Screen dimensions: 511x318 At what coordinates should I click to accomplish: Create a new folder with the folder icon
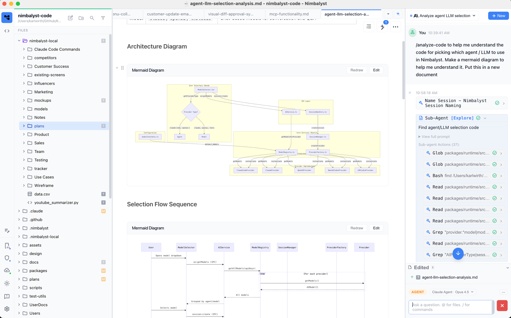click(x=81, y=18)
